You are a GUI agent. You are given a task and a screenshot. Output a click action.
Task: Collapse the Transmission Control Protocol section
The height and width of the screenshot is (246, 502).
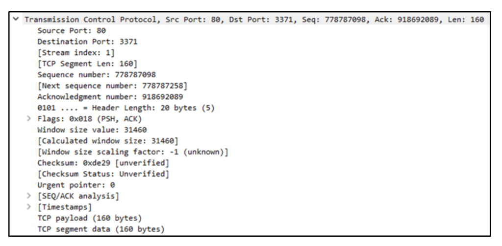click(x=19, y=19)
